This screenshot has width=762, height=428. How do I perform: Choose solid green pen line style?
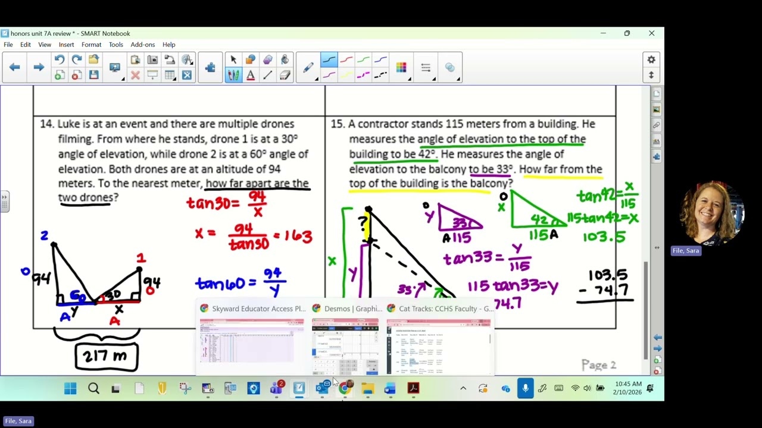(363, 60)
